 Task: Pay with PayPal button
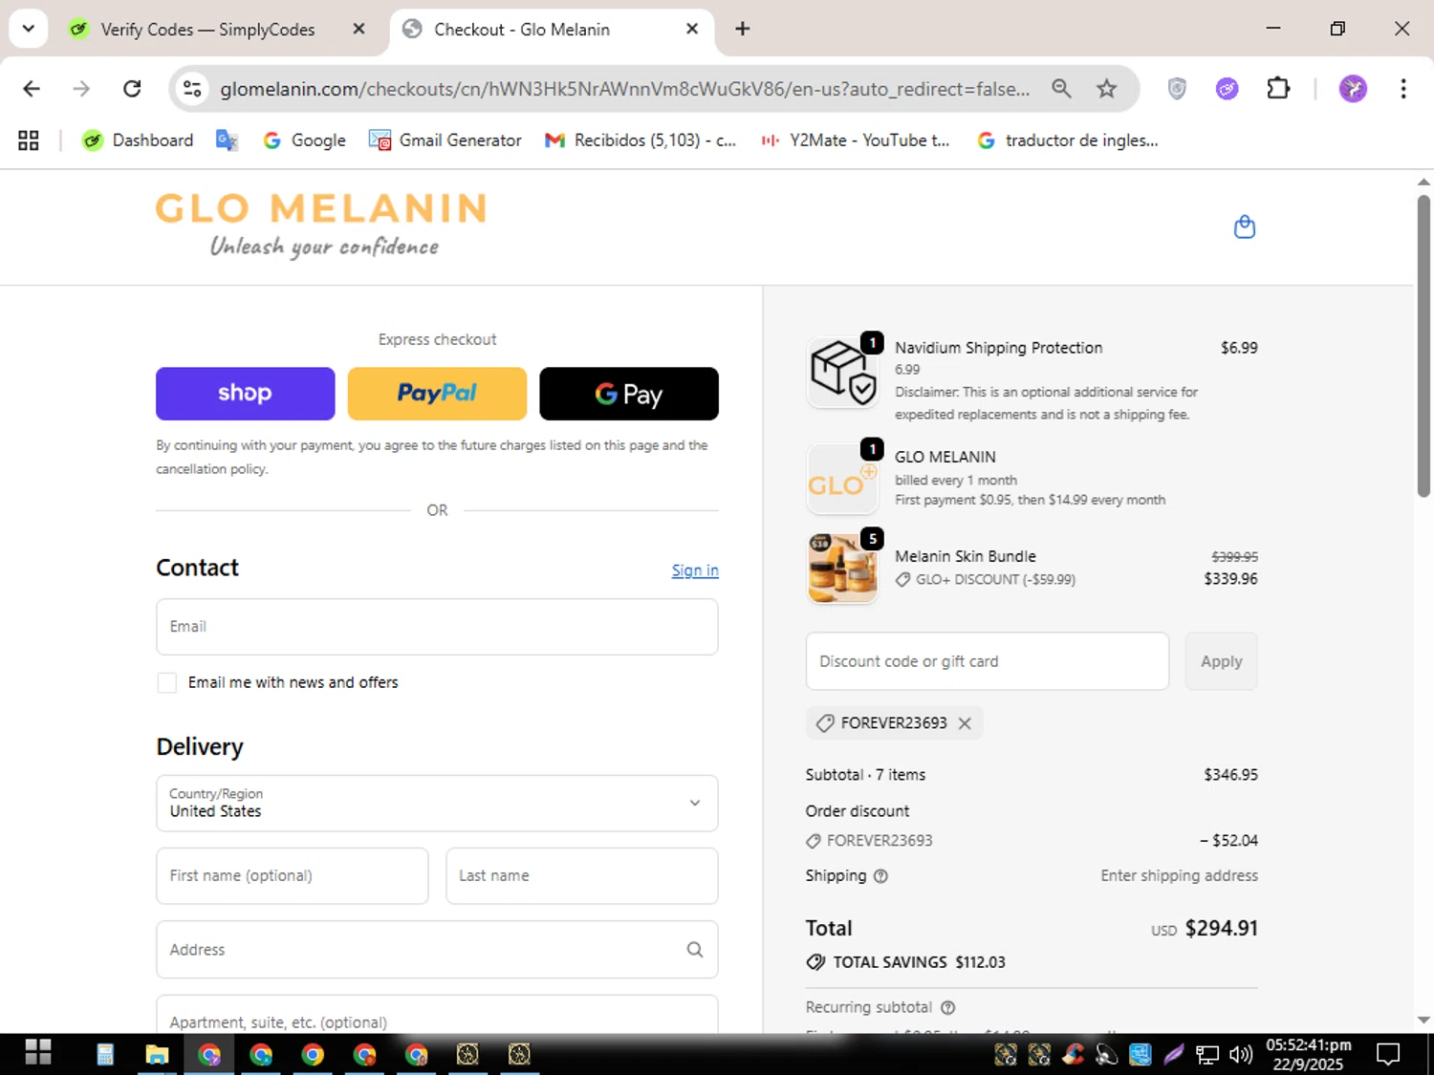(437, 394)
